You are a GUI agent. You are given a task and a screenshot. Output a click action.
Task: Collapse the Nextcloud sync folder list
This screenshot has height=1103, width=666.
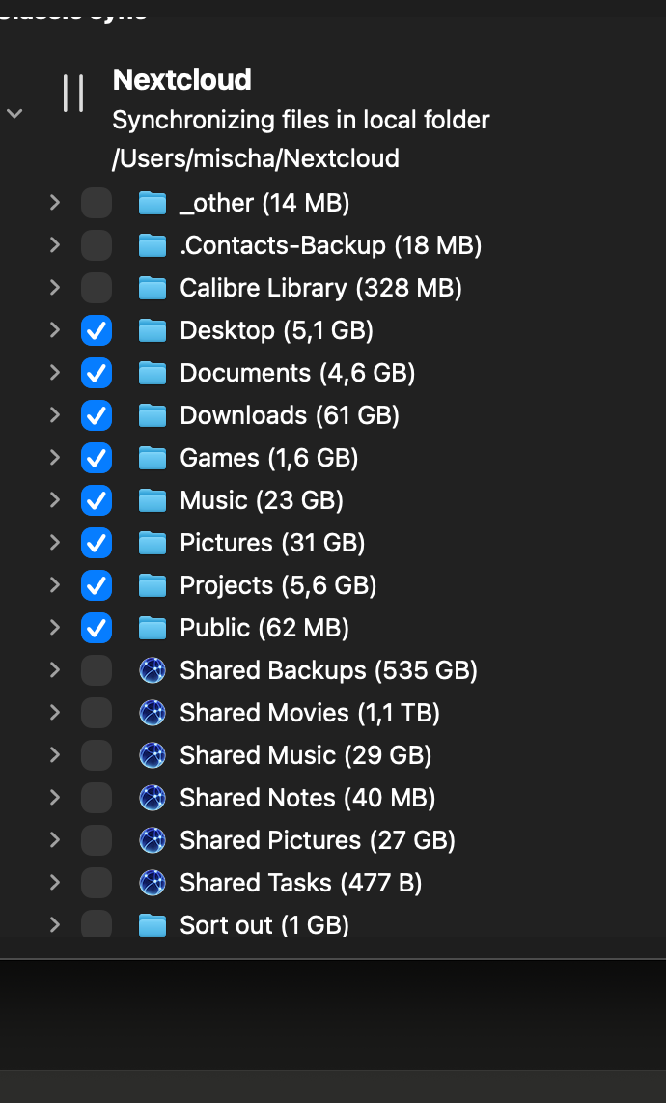14,113
